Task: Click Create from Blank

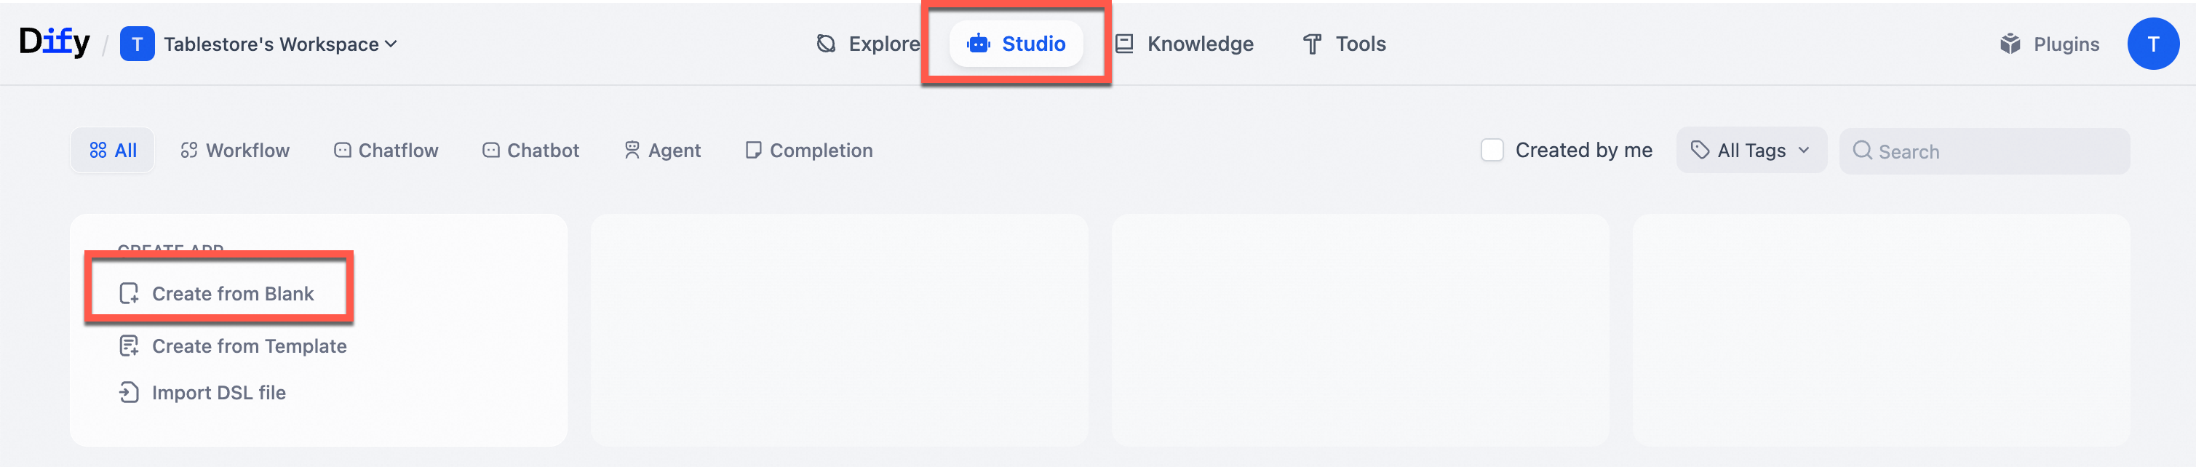Action: click(x=232, y=294)
